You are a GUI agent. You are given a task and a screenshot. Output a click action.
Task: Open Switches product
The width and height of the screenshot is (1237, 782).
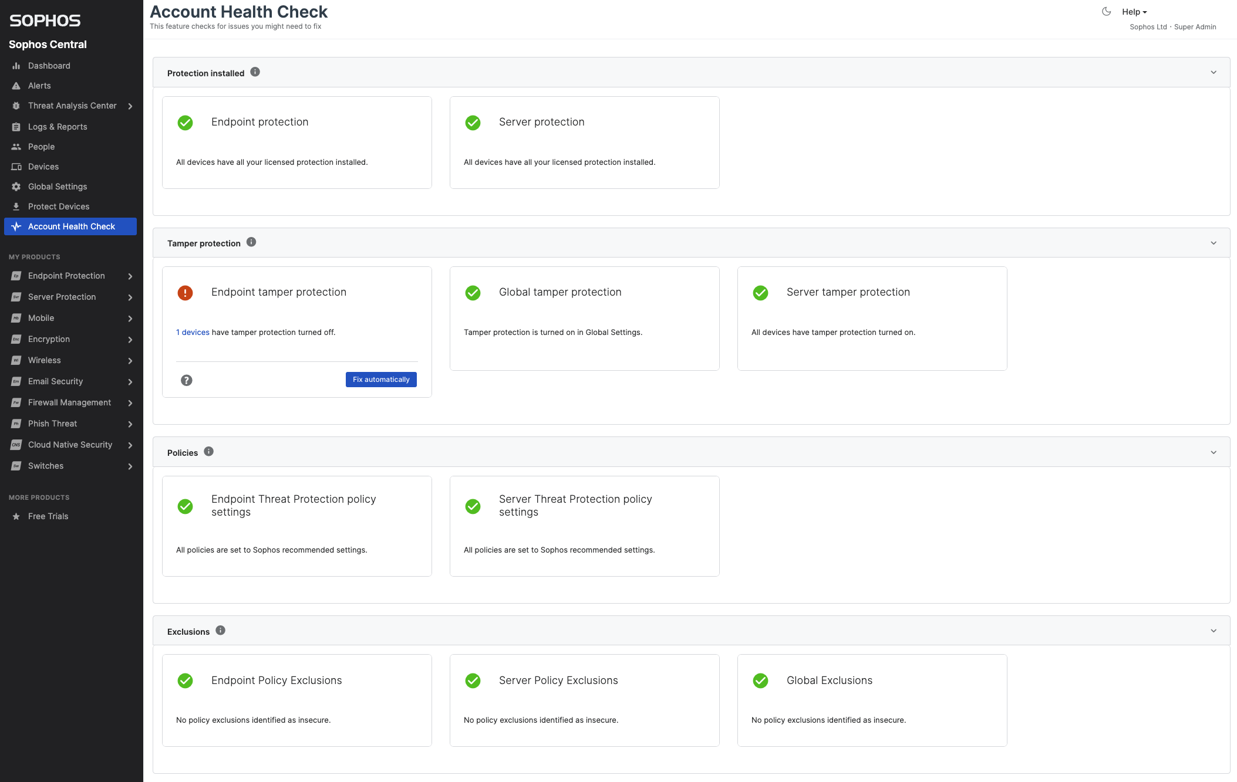pos(46,466)
